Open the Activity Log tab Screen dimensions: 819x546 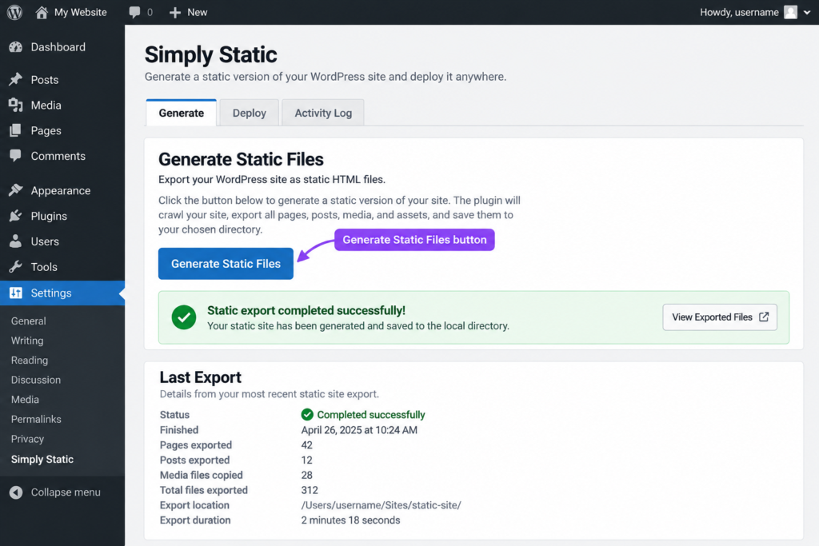(x=323, y=113)
